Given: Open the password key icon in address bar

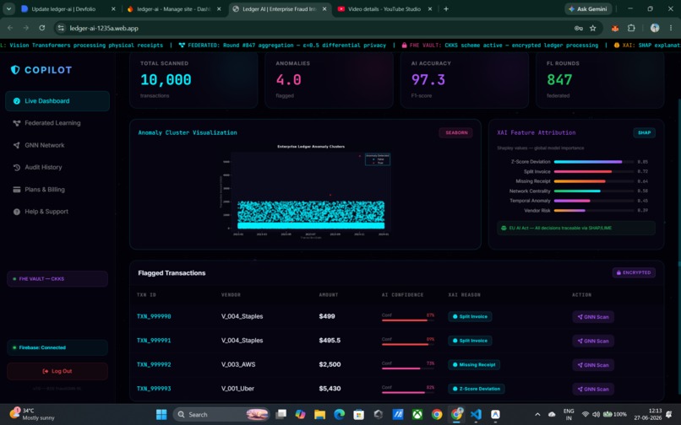Looking at the screenshot, I should click(579, 28).
